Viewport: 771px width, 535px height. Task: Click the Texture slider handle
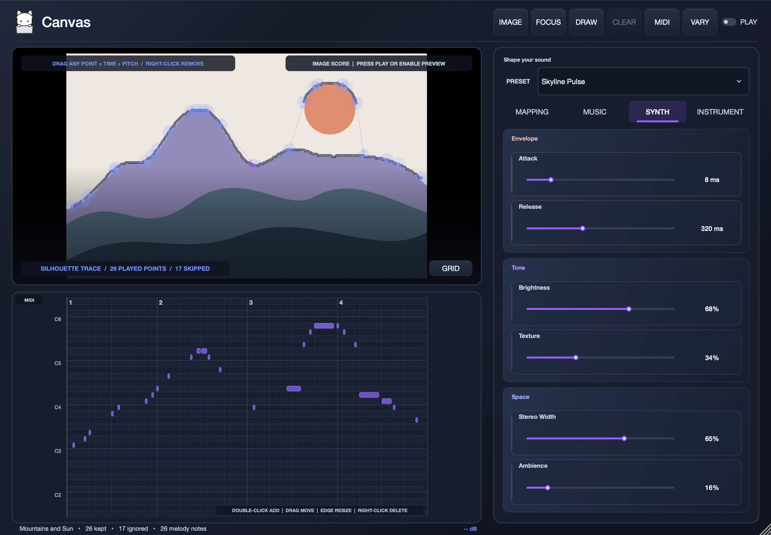pos(576,358)
